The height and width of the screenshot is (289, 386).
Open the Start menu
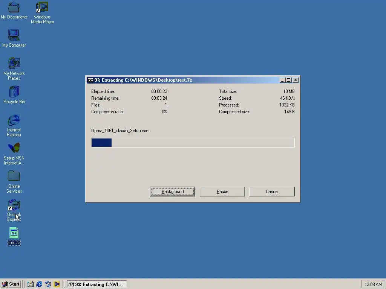(x=11, y=284)
